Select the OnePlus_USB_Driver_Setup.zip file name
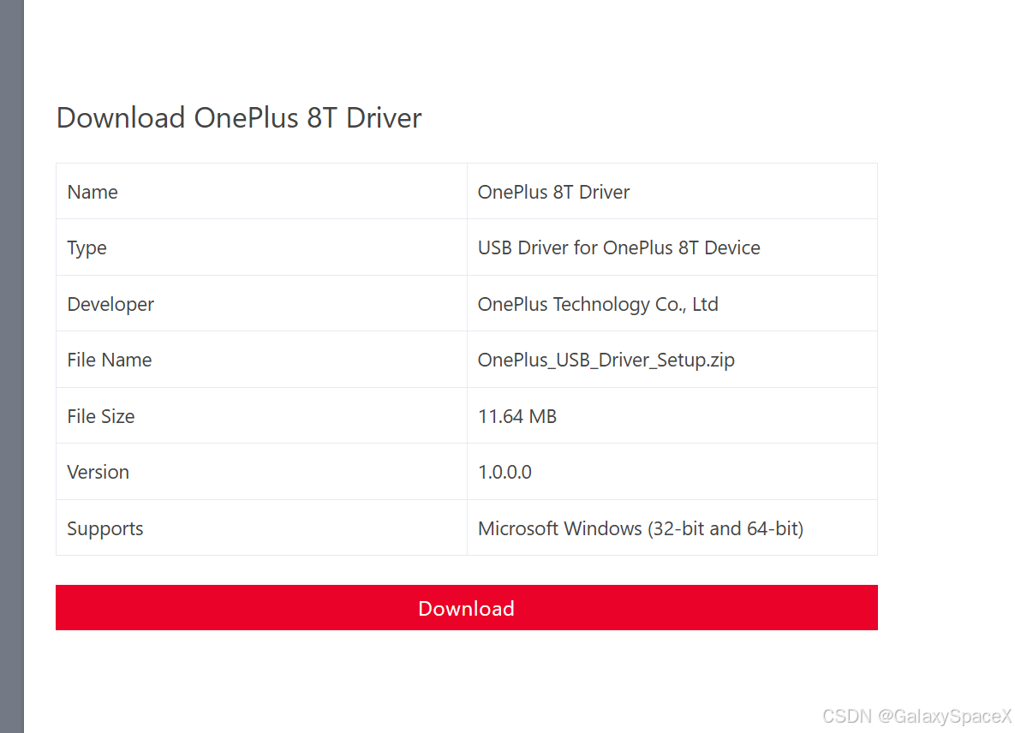Image resolution: width=1015 pixels, height=733 pixels. [606, 361]
